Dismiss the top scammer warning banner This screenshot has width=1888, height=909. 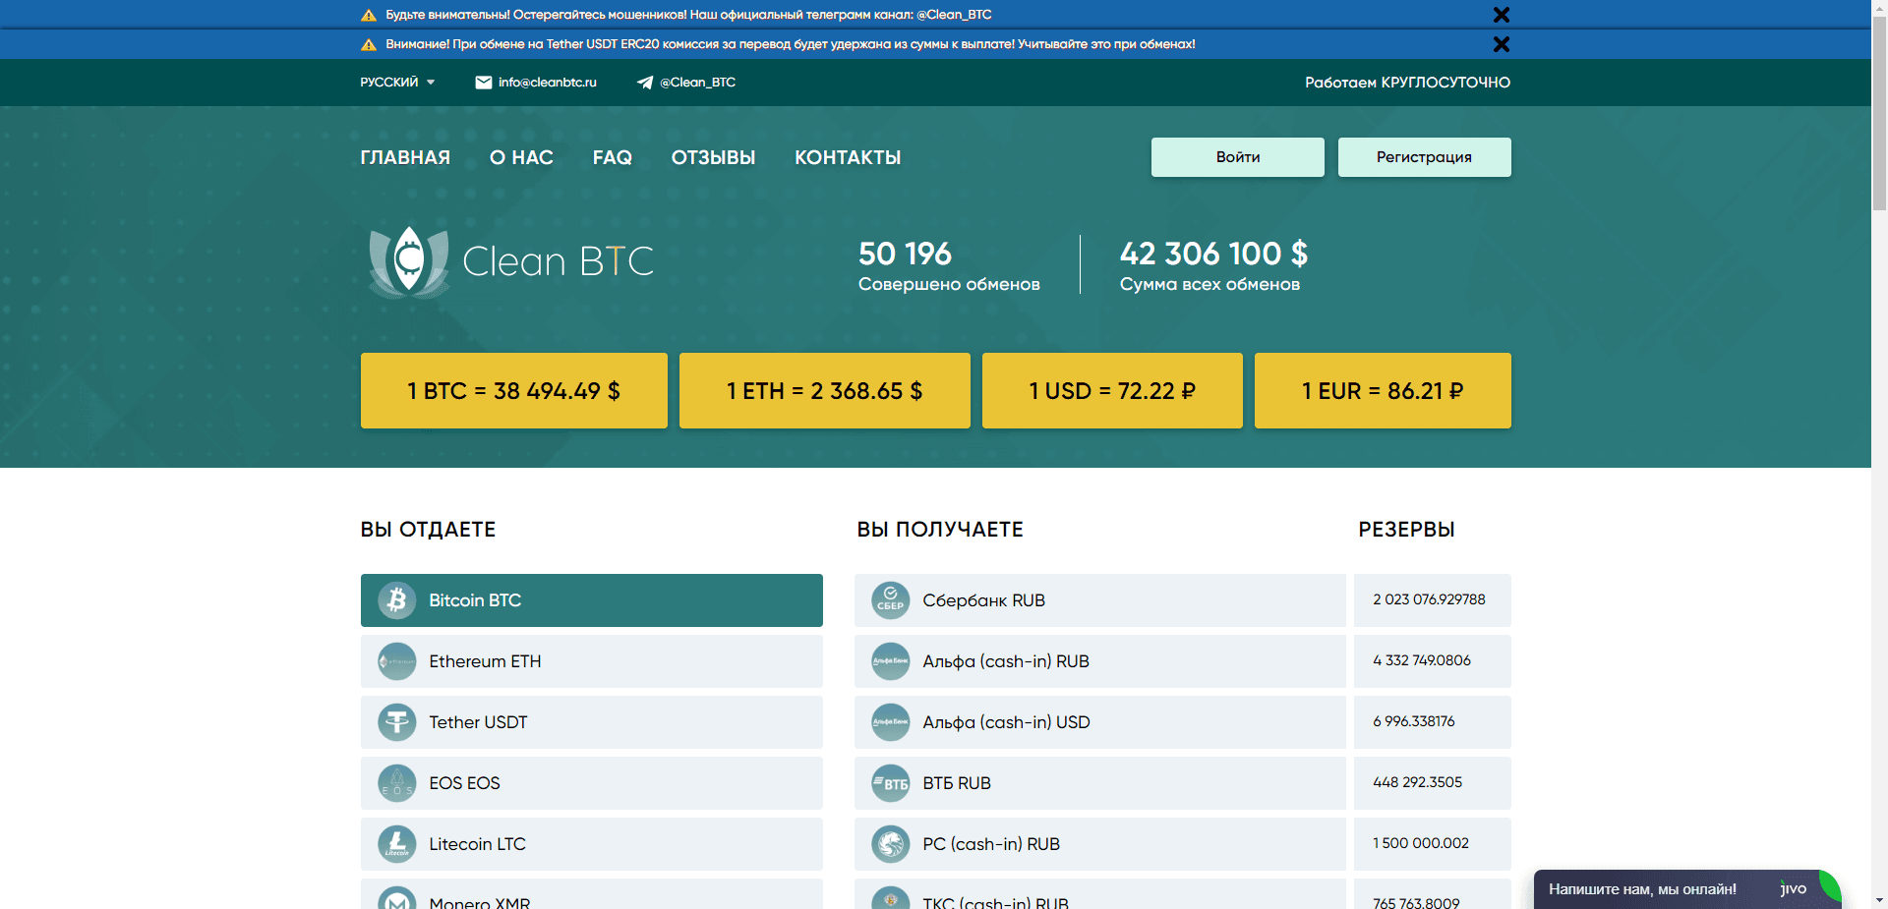pos(1502,15)
